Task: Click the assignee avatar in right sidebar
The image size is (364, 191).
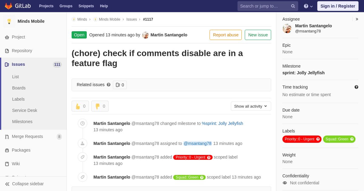Action: click(287, 28)
